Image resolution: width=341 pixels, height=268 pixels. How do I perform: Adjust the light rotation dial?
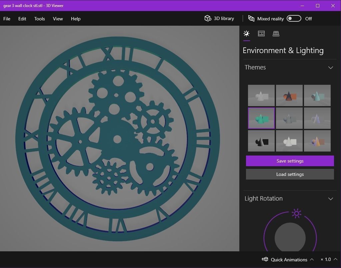pyautogui.click(x=290, y=238)
